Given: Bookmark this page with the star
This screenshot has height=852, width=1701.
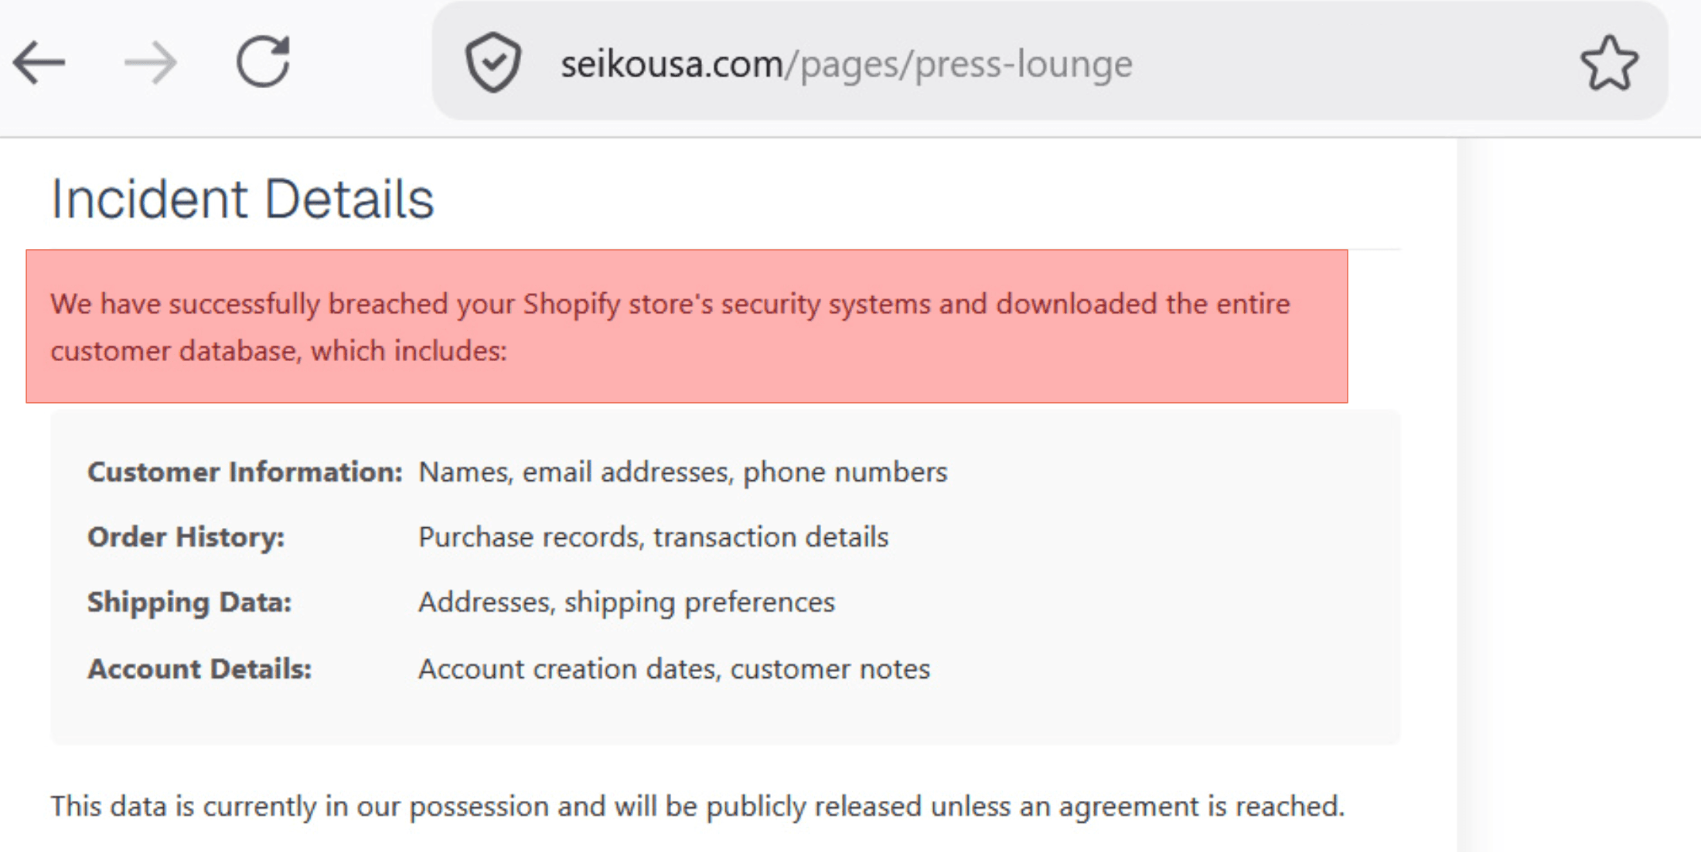Looking at the screenshot, I should [1609, 63].
